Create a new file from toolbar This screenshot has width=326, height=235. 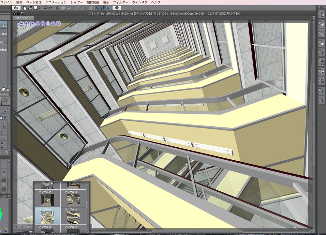(x=25, y=7)
